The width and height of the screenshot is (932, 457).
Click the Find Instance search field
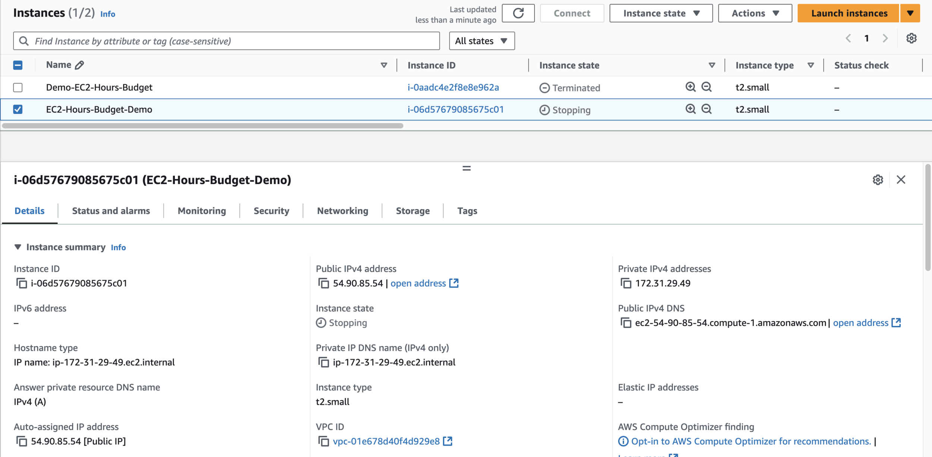(x=226, y=41)
